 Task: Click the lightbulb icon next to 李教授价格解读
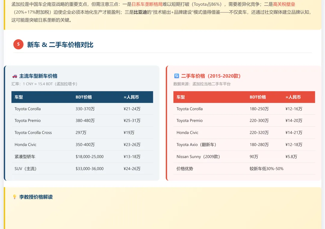coord(14,197)
